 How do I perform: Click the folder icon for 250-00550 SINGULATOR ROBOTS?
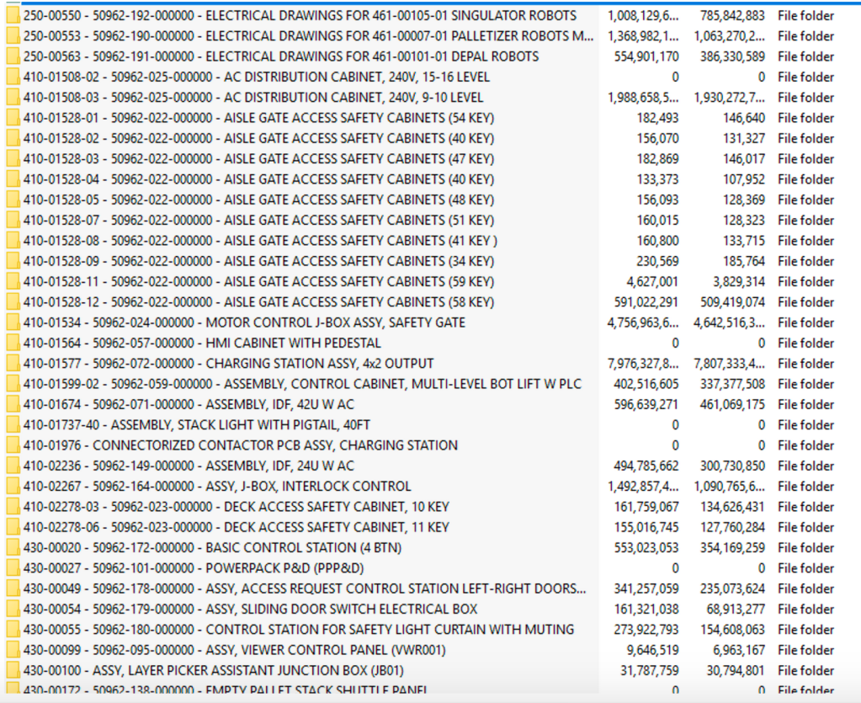(15, 15)
